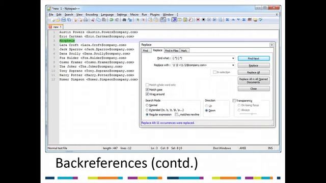Select Regular expression search mode
The height and width of the screenshot is (183, 326).
click(x=147, y=114)
